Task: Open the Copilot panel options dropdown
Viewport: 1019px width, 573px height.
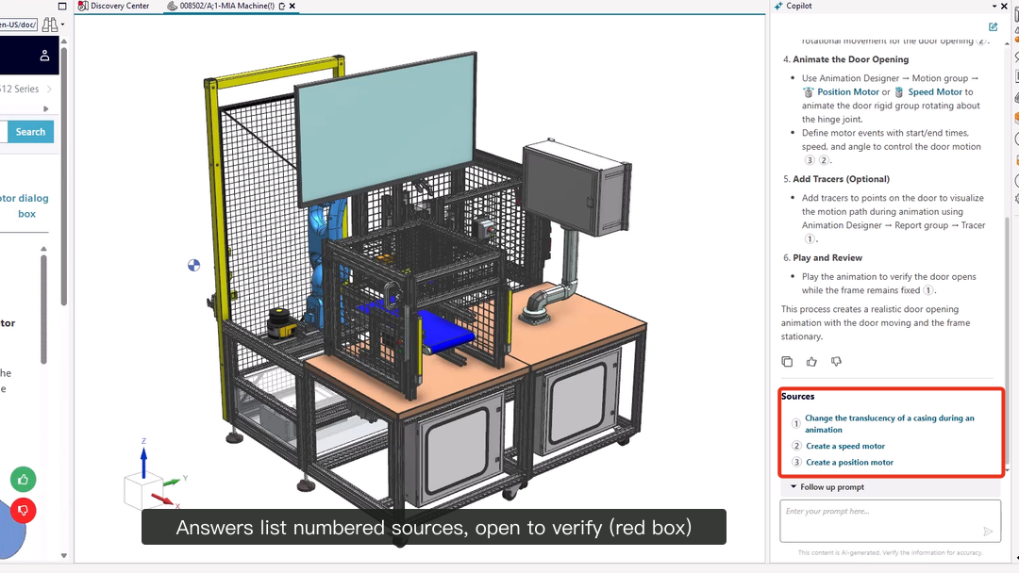Action: click(x=994, y=6)
